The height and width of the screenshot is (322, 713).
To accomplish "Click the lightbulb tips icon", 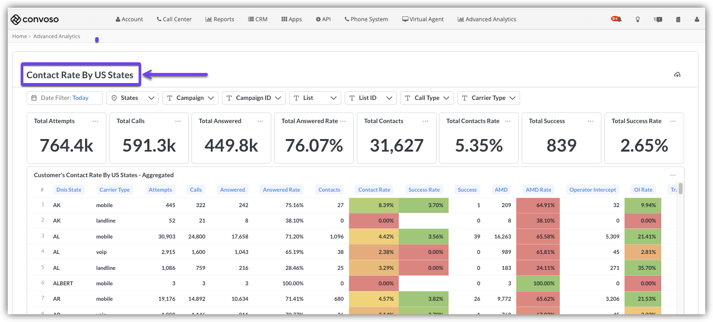I will (638, 19).
